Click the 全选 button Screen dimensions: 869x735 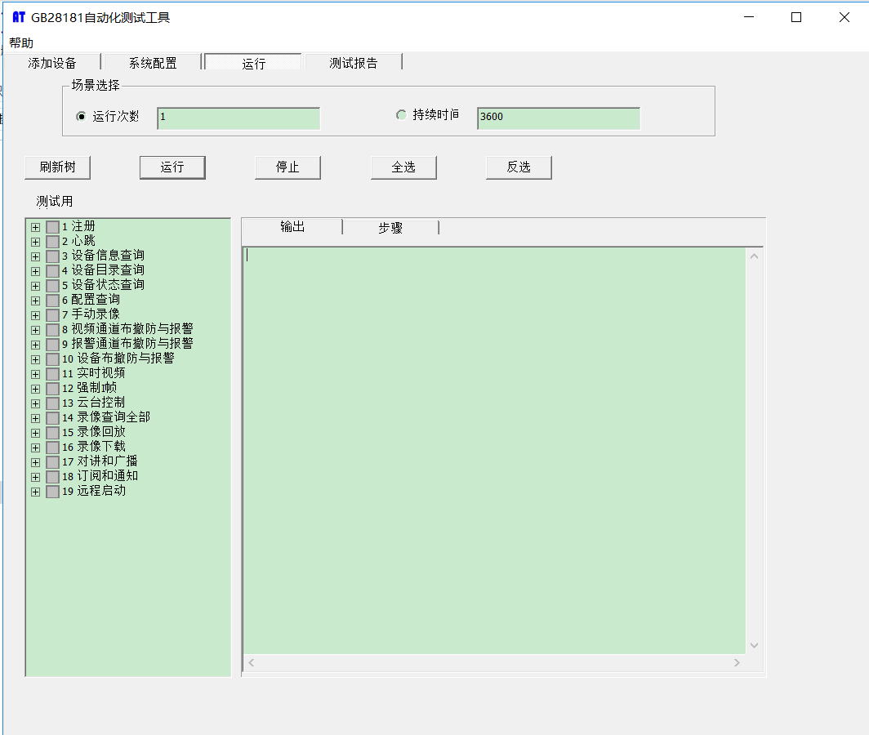point(403,167)
